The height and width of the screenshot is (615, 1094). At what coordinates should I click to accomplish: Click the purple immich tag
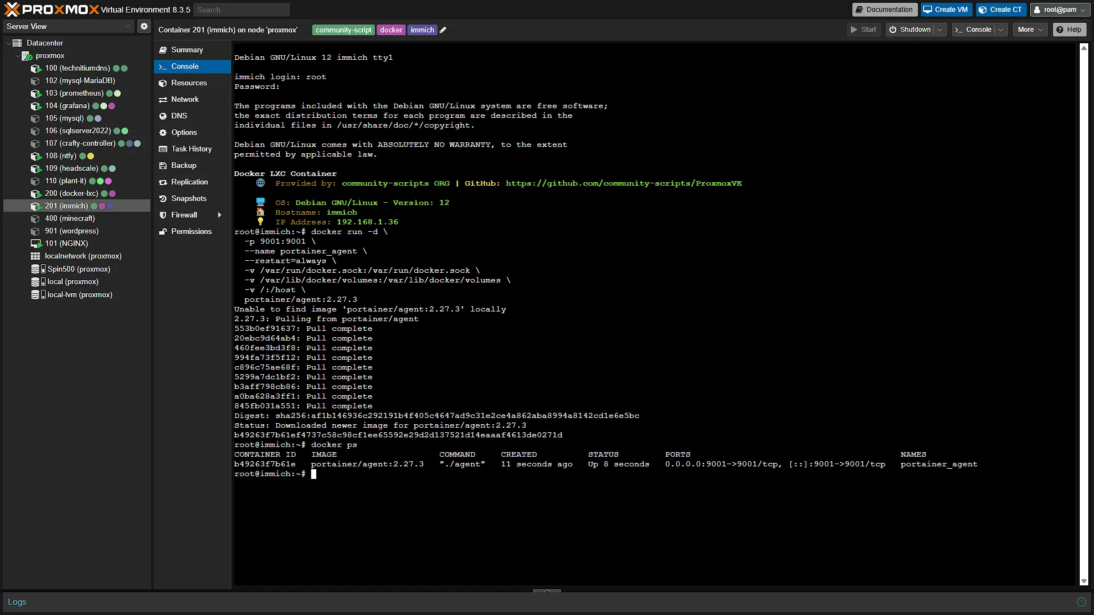point(422,30)
